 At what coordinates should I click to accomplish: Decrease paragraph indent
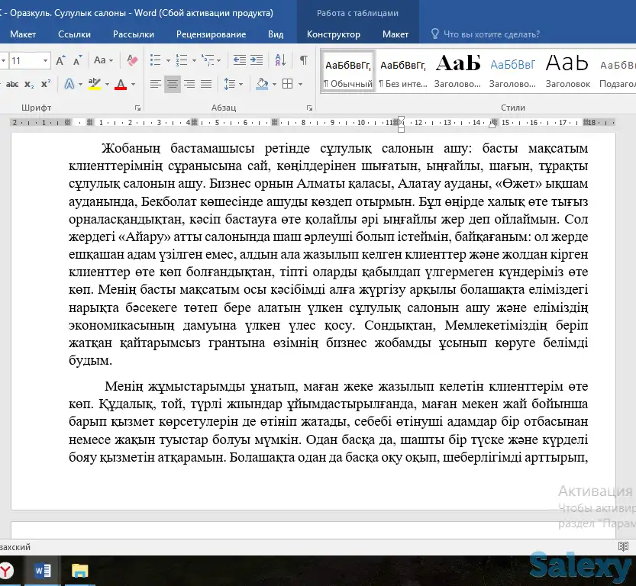point(238,60)
